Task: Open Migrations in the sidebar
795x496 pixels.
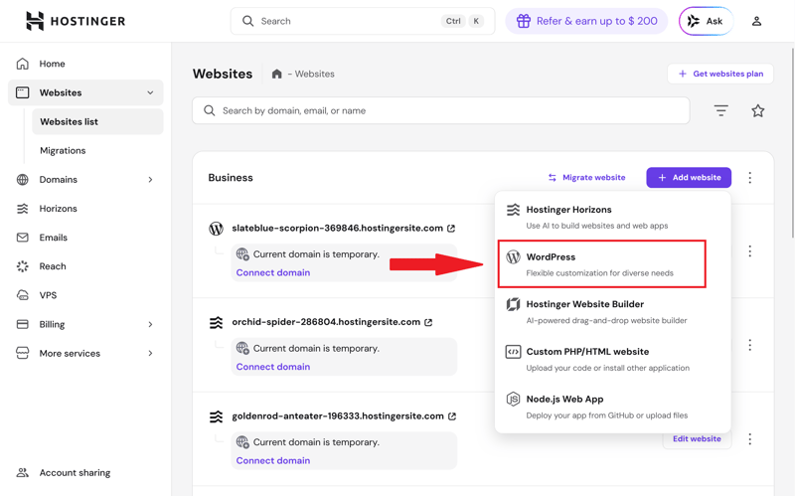Action: coord(63,151)
